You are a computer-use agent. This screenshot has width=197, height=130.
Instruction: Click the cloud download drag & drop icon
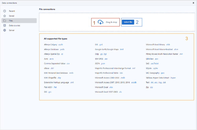click(100, 22)
